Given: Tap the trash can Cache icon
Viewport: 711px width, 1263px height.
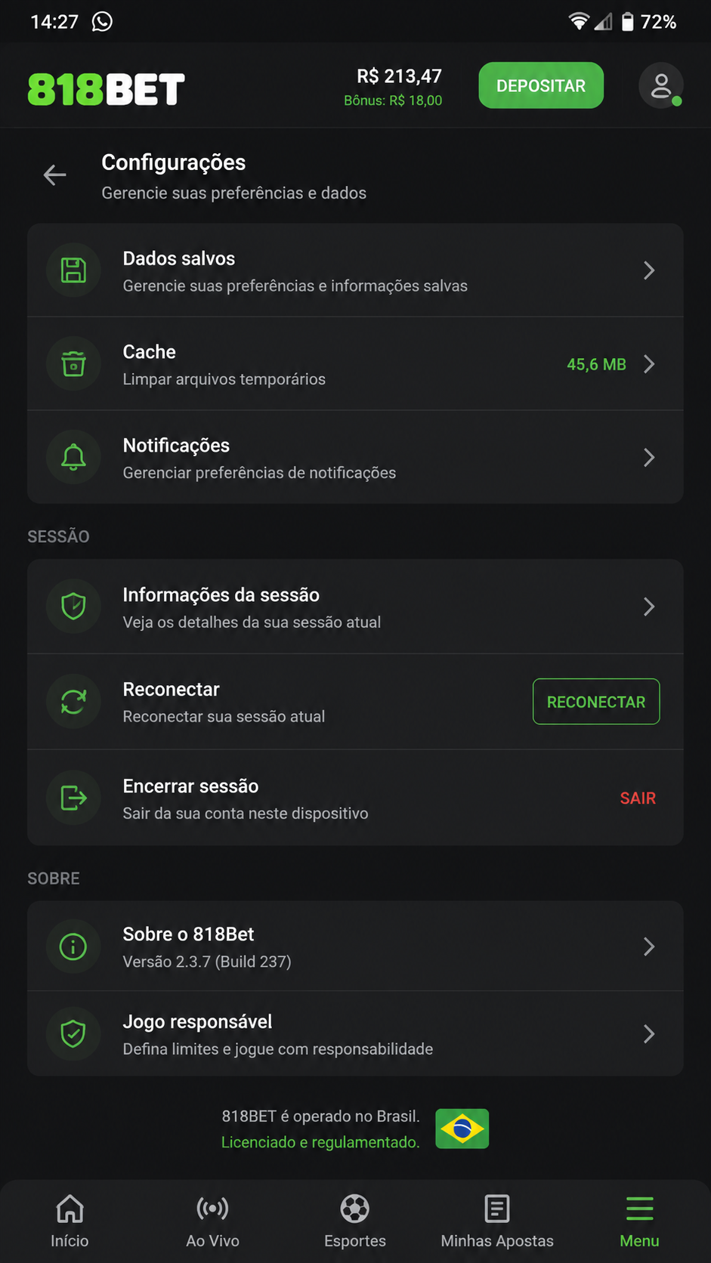Looking at the screenshot, I should pyautogui.click(x=73, y=364).
